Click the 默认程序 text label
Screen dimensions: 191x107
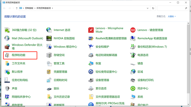(17, 72)
